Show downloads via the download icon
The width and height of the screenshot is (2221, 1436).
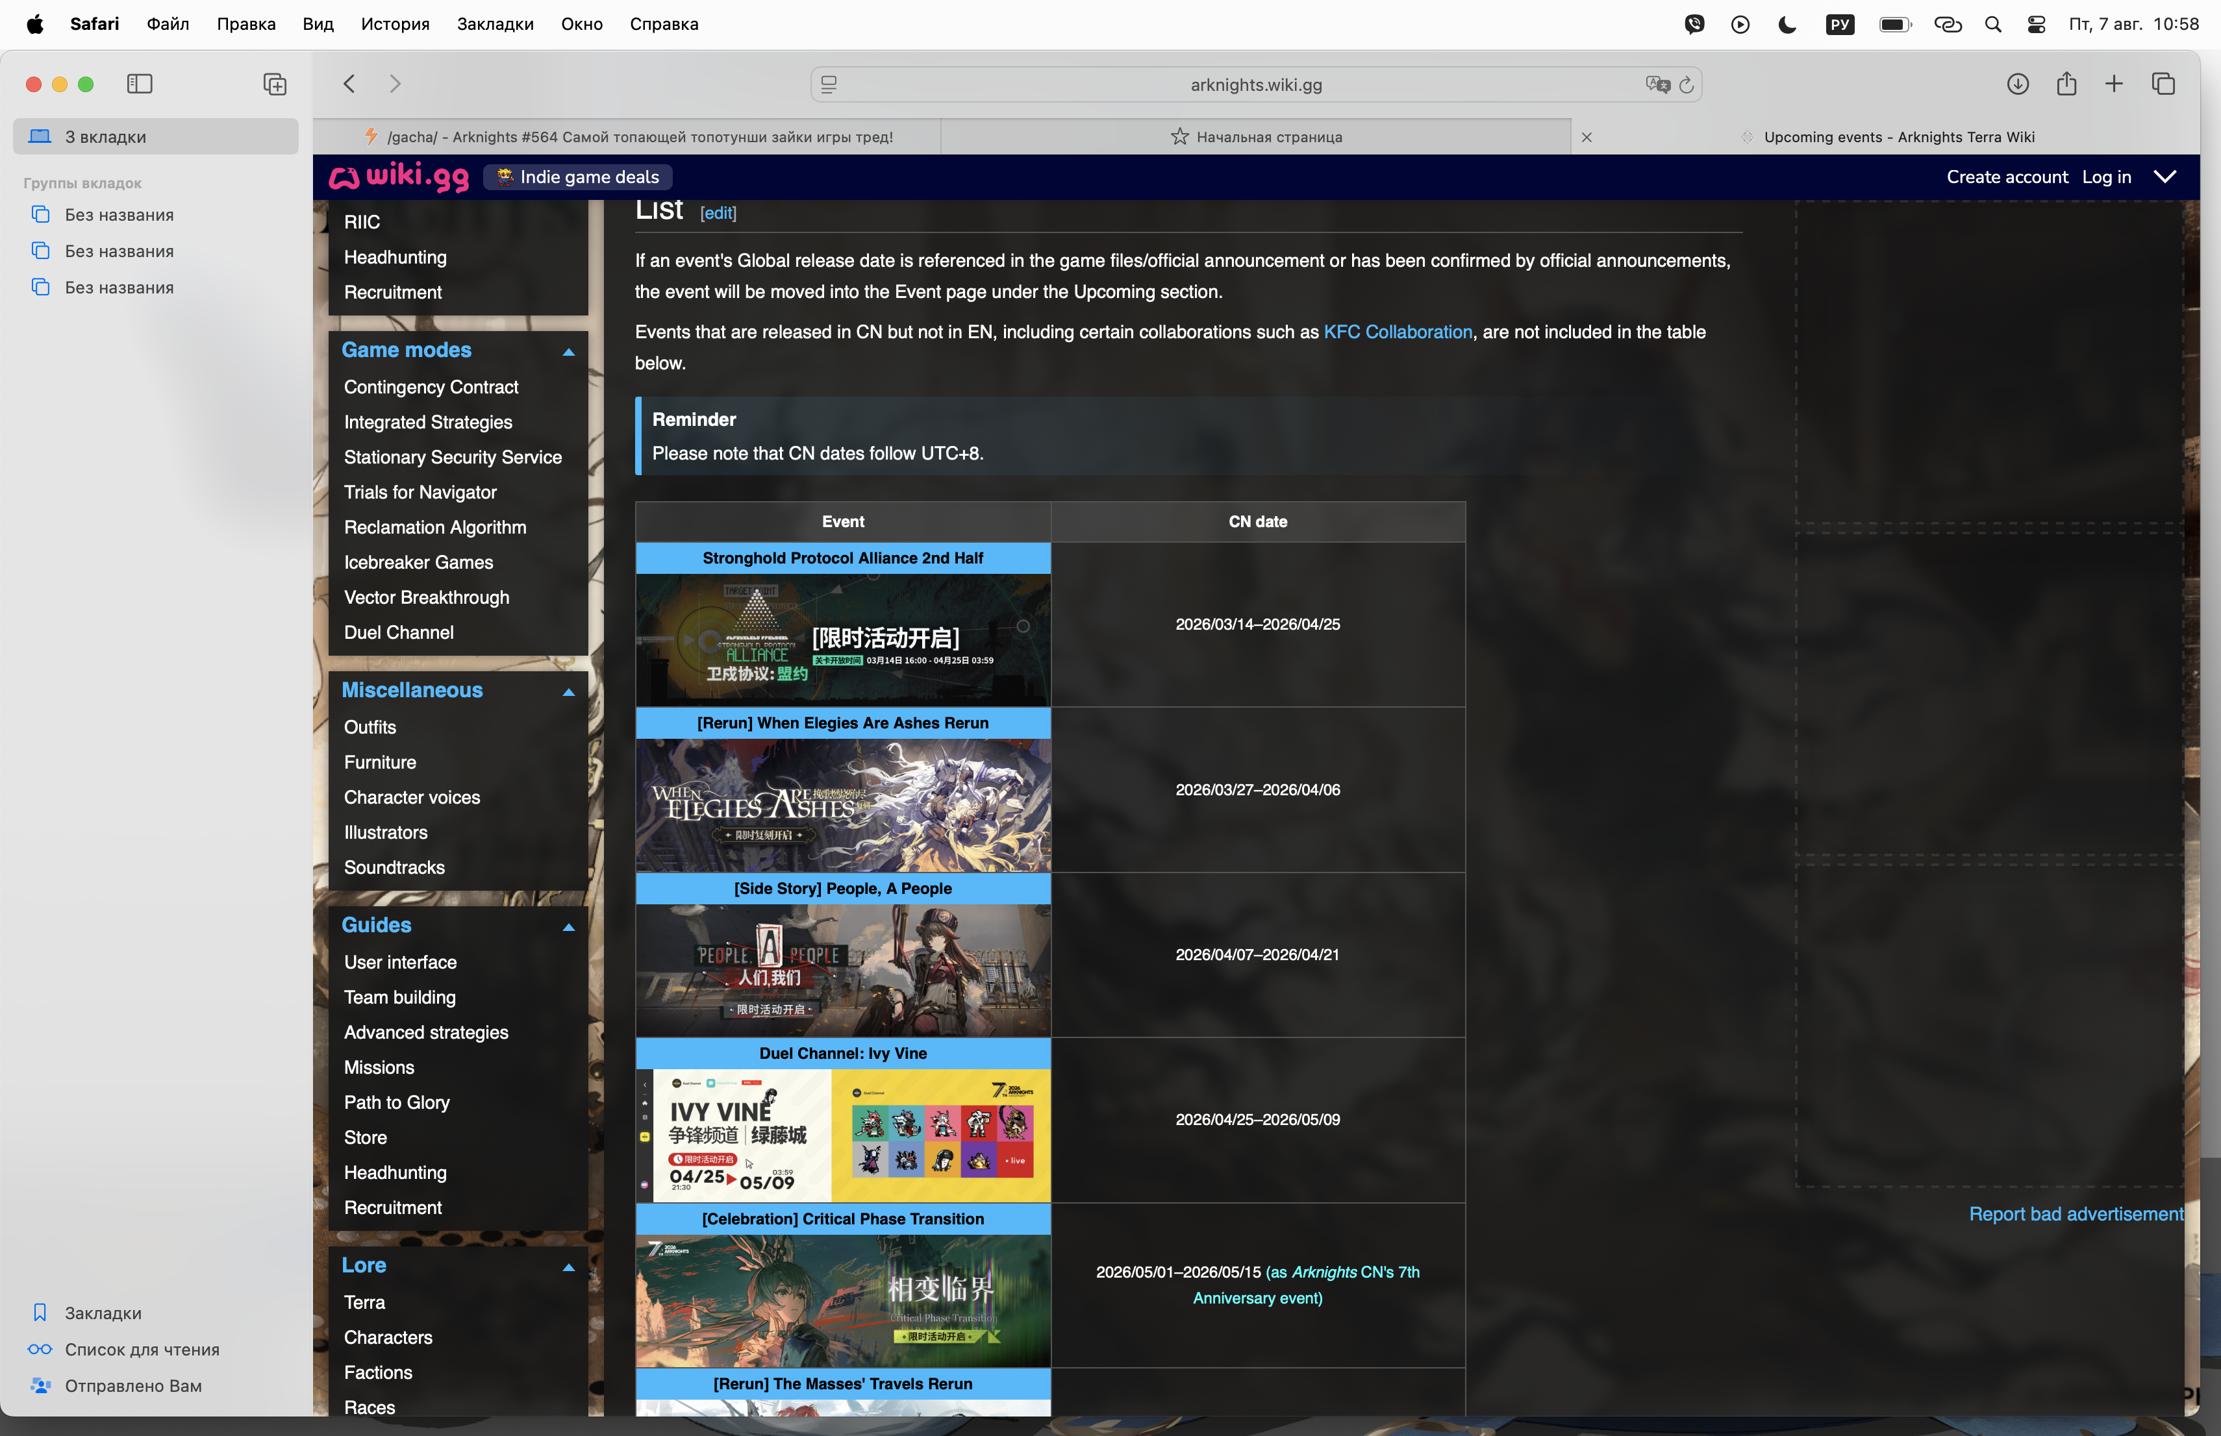point(2018,84)
